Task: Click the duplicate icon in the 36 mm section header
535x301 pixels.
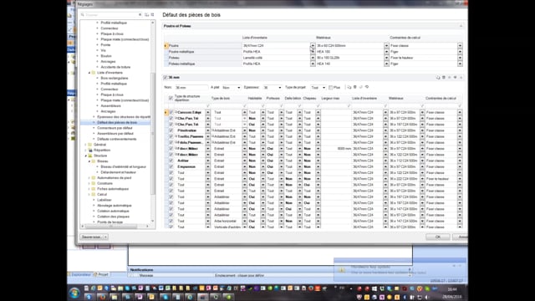Action: (x=438, y=78)
